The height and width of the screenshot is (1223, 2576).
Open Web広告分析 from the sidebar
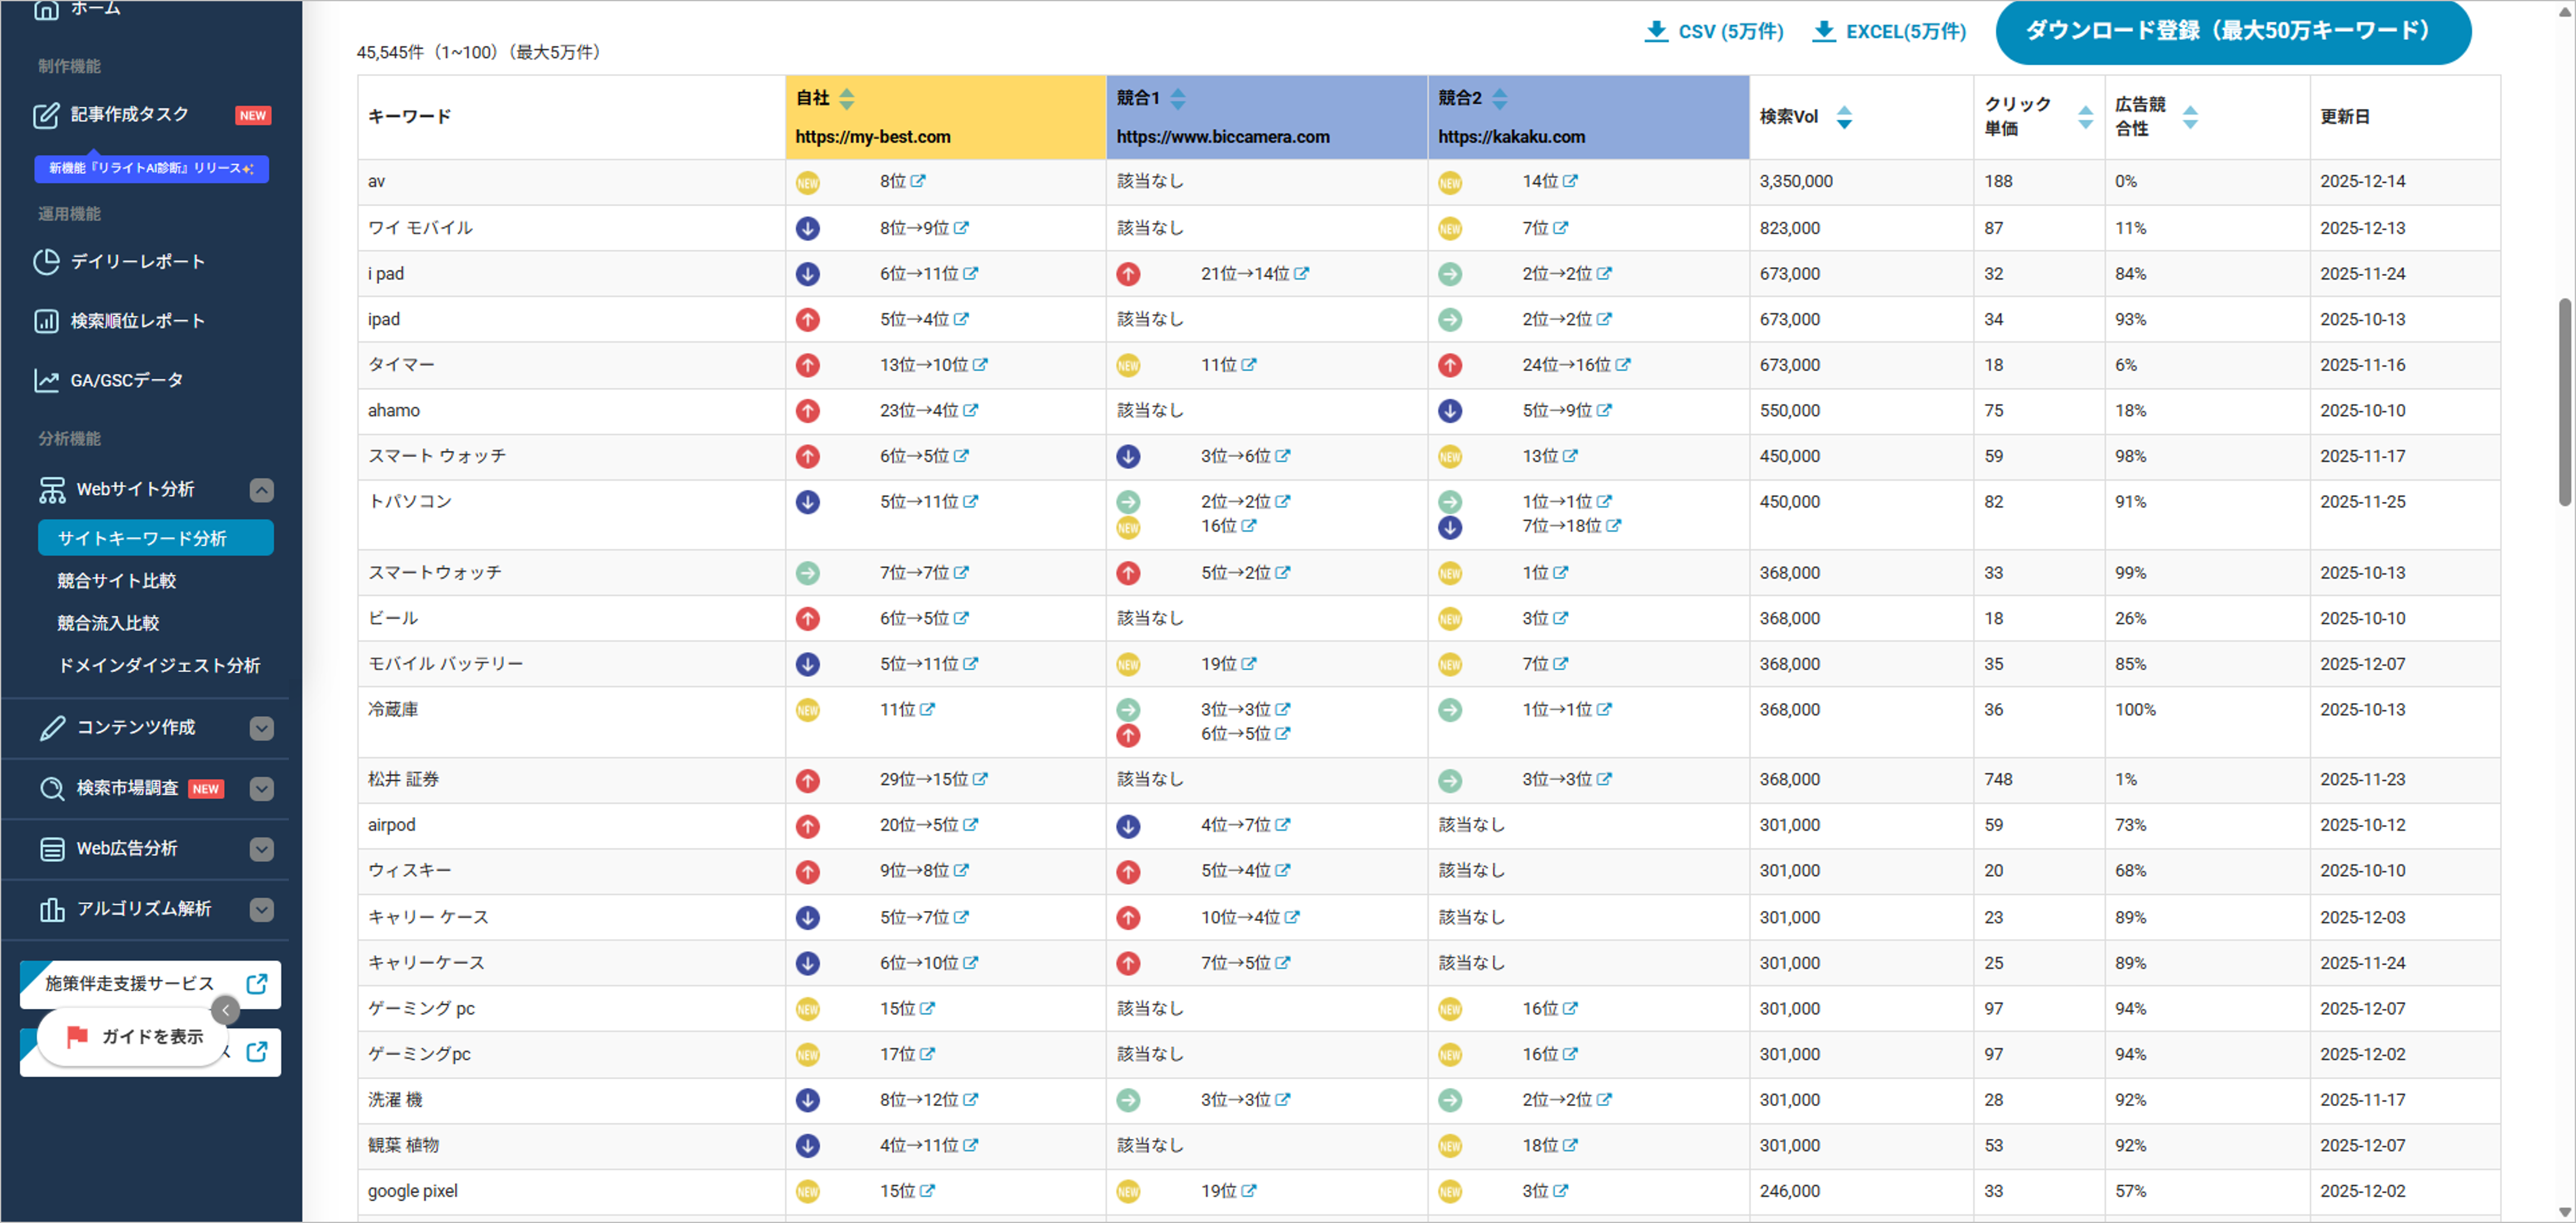coord(126,848)
